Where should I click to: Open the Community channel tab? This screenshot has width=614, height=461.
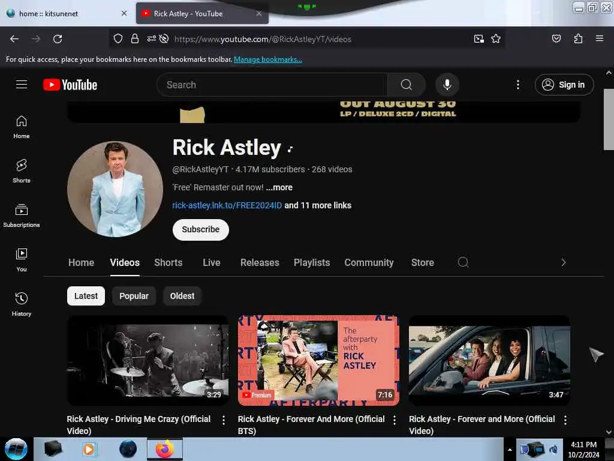tap(369, 263)
